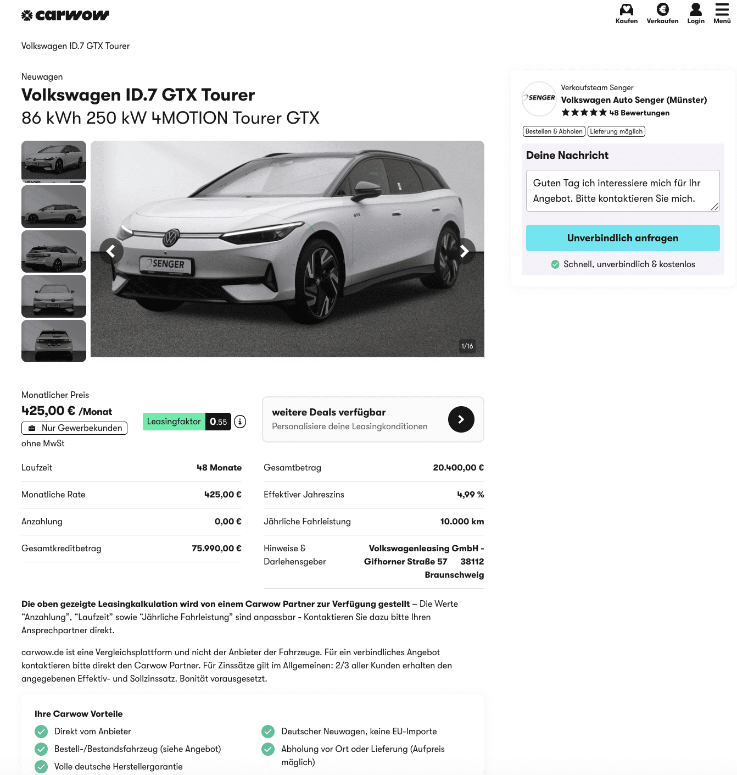
Task: Select the rear-view fifth thumbnail
Action: coord(54,341)
